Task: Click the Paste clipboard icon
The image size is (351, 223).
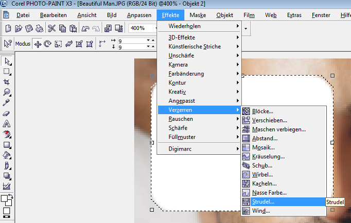Action: pyautogui.click(x=73, y=28)
